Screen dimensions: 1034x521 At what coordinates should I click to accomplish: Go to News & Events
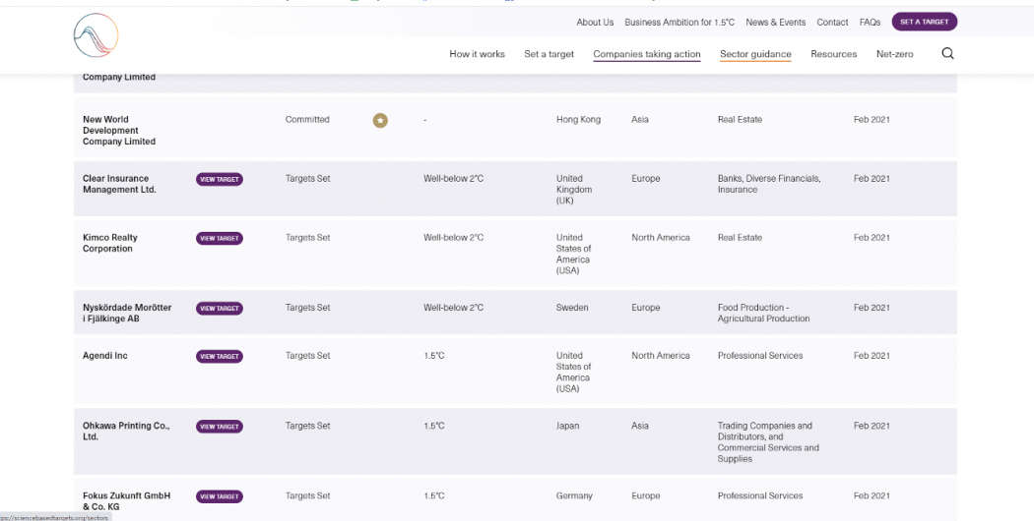pos(776,23)
